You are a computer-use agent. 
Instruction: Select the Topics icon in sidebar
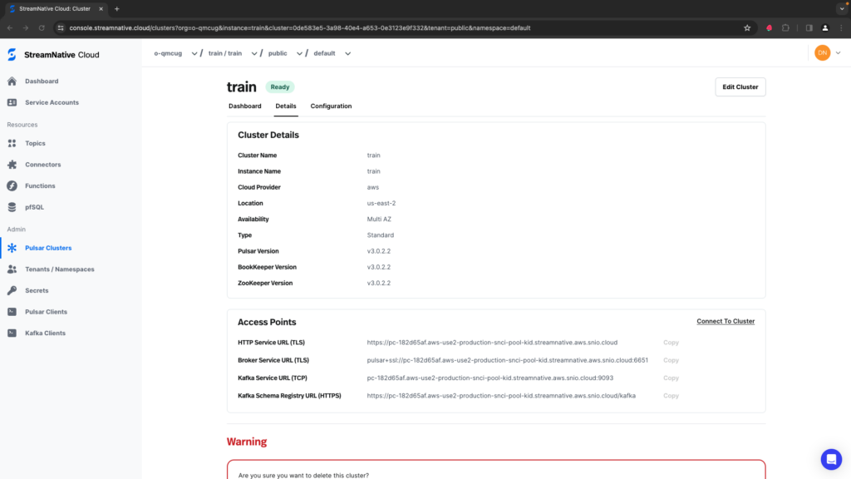(x=12, y=143)
